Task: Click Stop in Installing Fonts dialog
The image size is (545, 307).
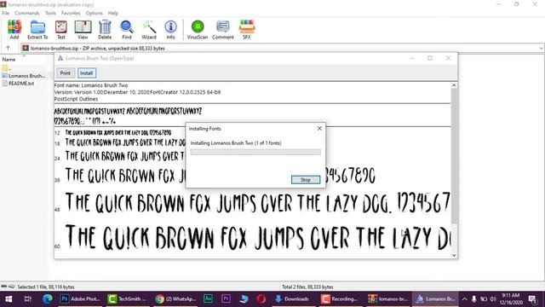Action: 306,180
